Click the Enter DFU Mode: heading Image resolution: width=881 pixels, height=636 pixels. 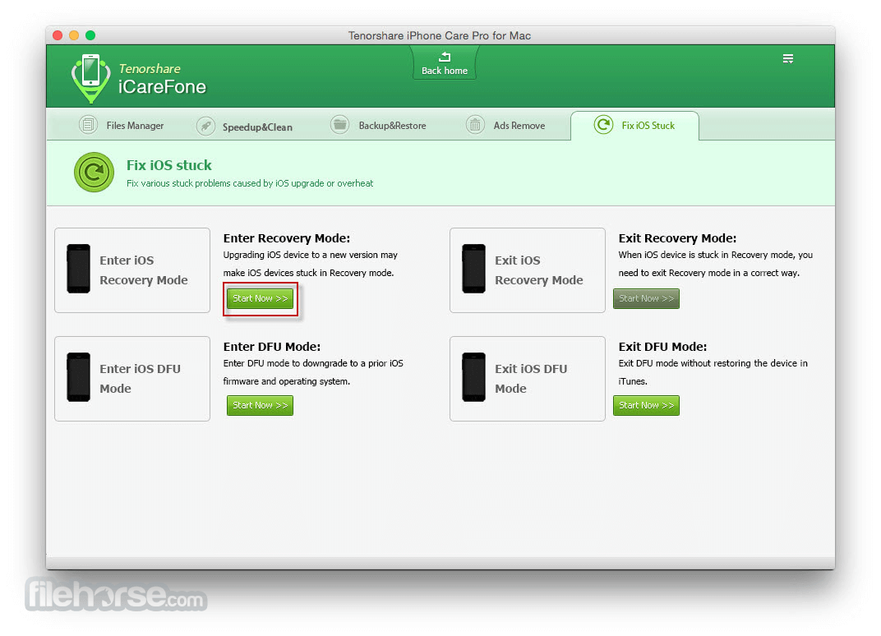pos(271,347)
